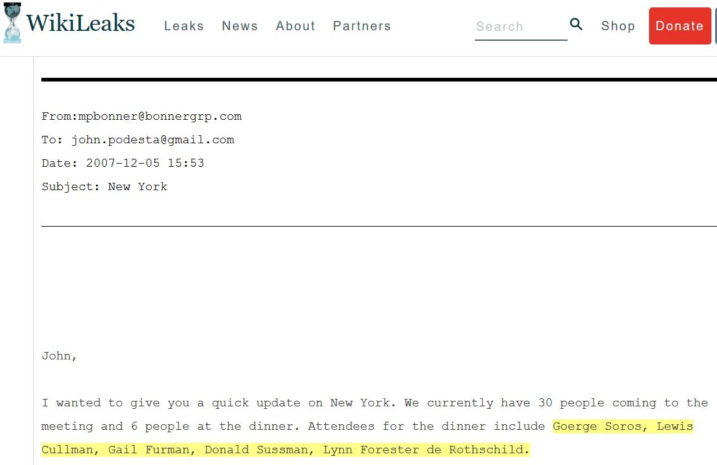This screenshot has width=717, height=465.
Task: Click the highlighted name Gail Furman
Action: [148, 450]
